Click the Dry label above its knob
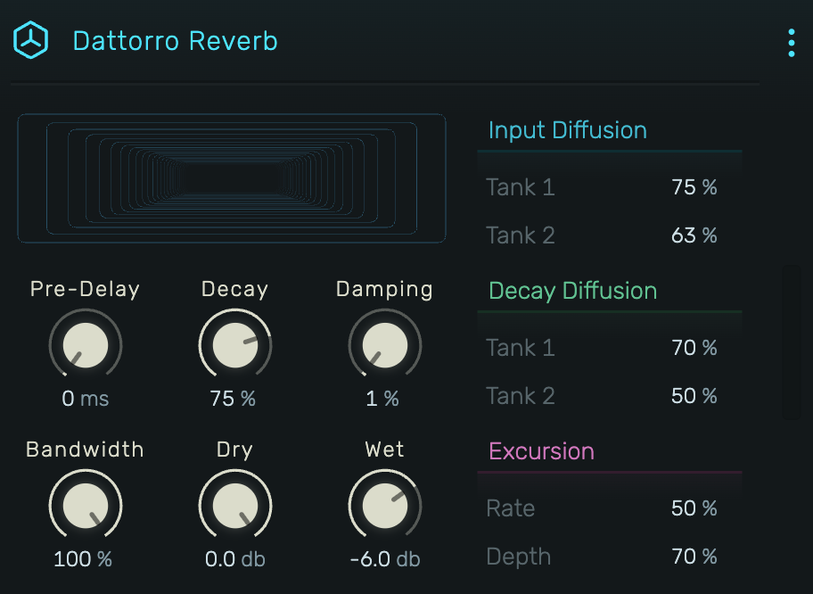Viewport: 813px width, 594px height. coord(234,450)
